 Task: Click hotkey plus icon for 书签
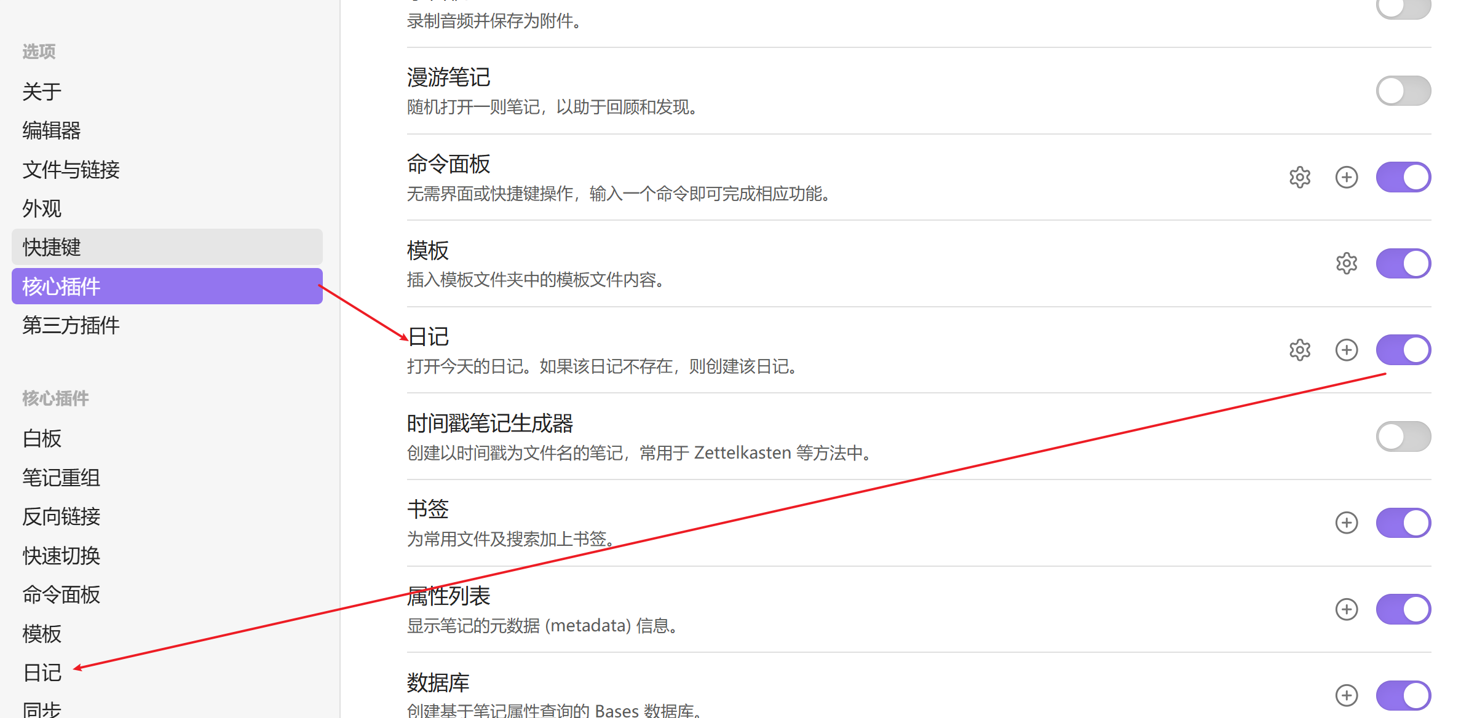coord(1346,523)
